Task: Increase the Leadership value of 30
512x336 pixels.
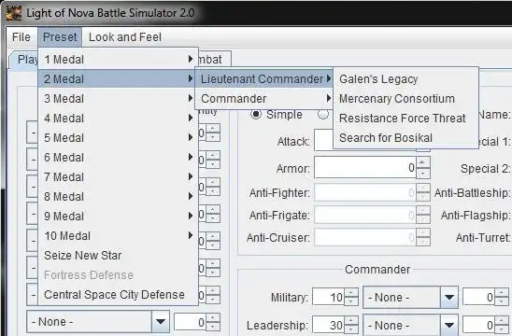Action: point(351,321)
